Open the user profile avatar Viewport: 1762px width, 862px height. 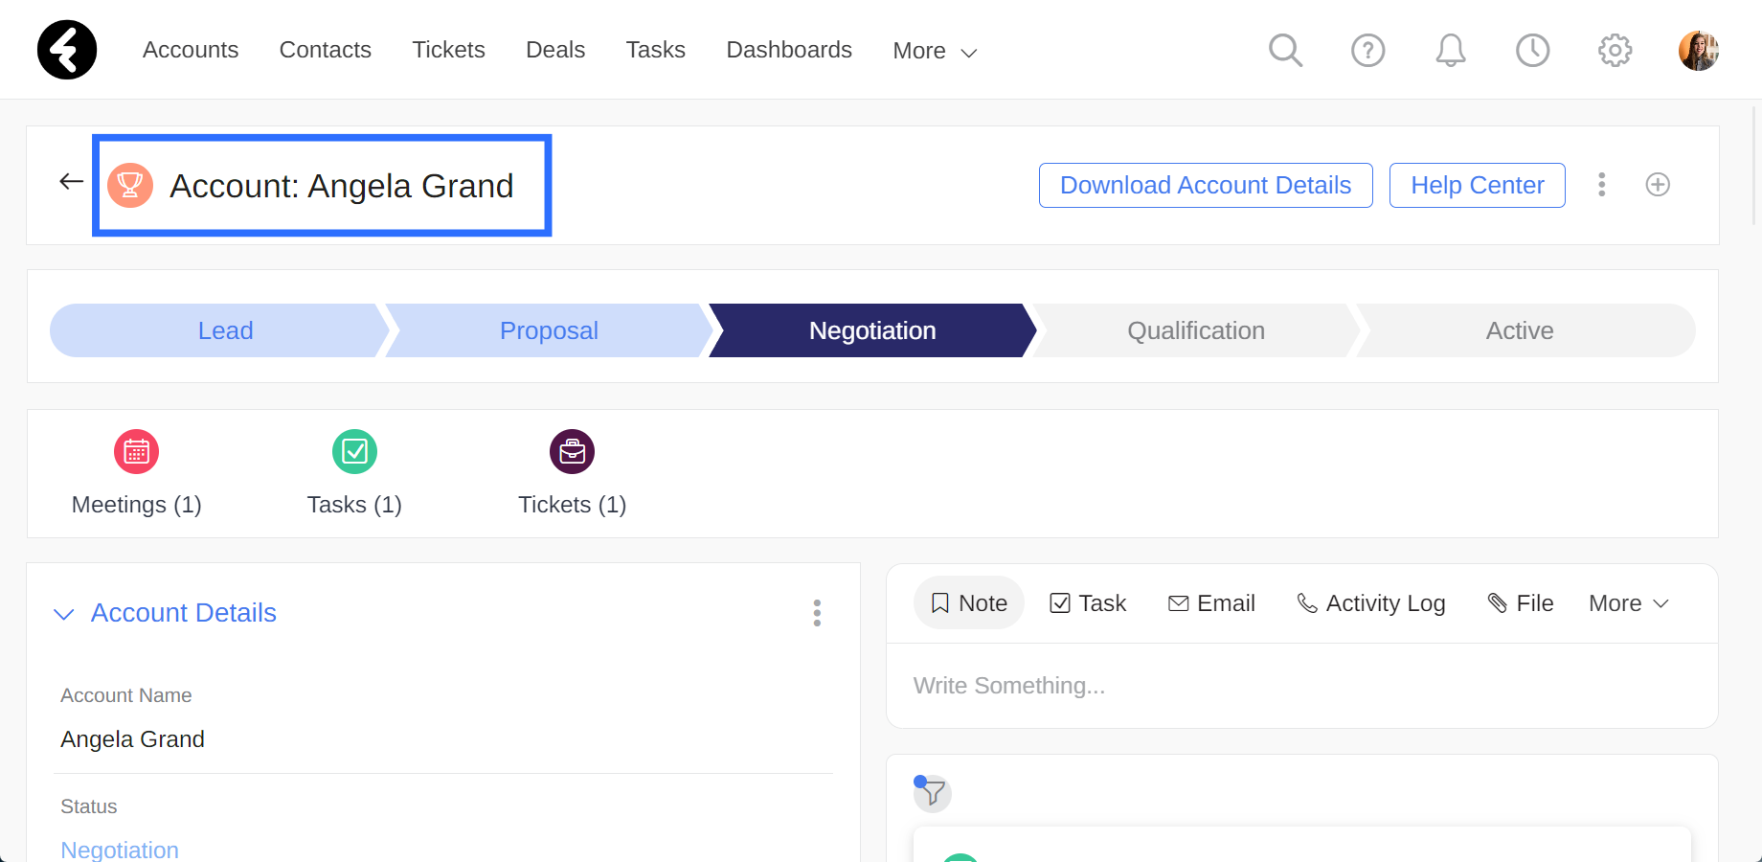1698,50
